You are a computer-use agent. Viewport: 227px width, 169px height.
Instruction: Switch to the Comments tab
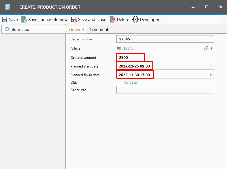(x=100, y=29)
